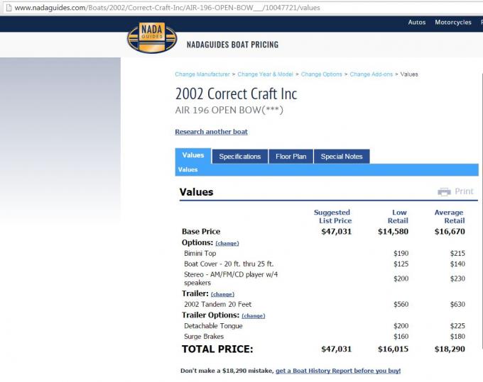This screenshot has width=483, height=382.
Task: Select the Special Notes tab
Action: 342,157
